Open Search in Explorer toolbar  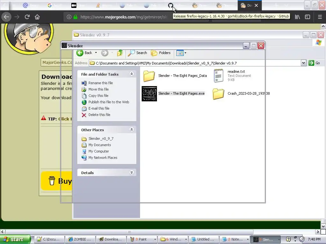pos(137,53)
